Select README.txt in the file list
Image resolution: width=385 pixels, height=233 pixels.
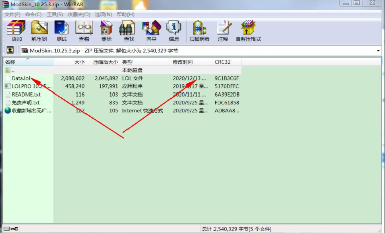coord(26,95)
